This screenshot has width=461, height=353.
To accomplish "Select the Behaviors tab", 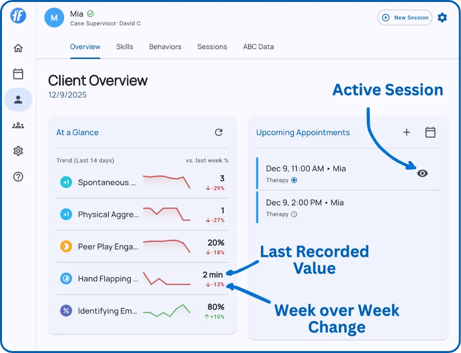I will pos(165,47).
